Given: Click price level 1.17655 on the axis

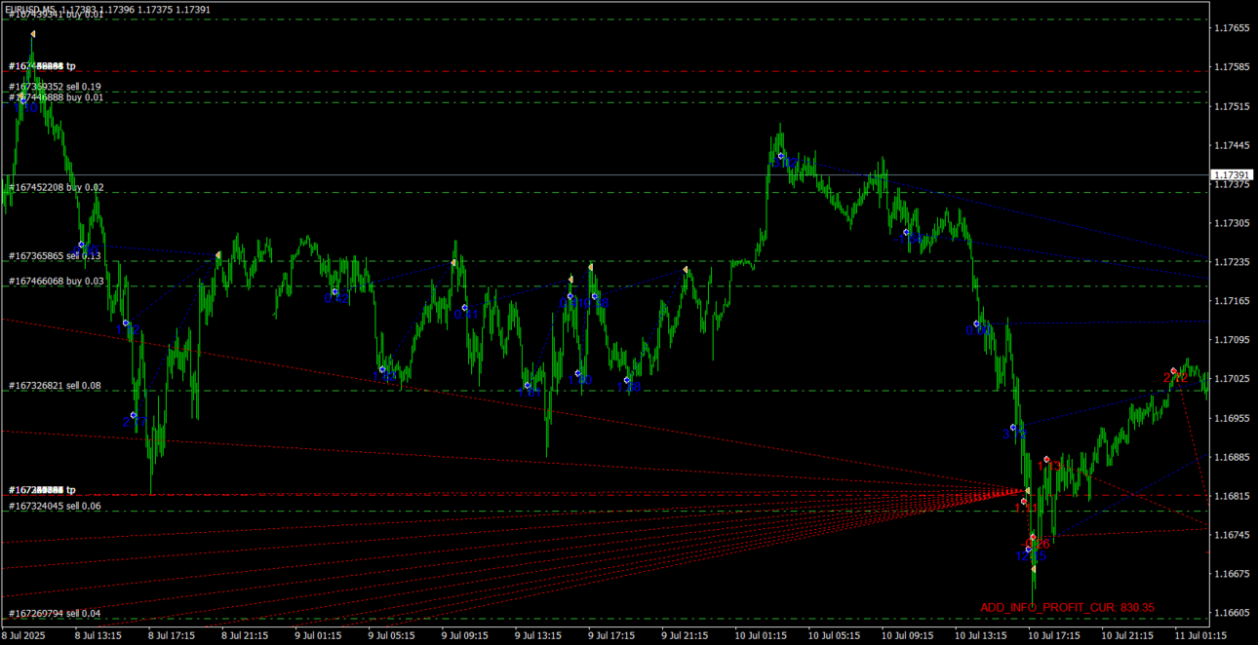Looking at the screenshot, I should (x=1233, y=28).
